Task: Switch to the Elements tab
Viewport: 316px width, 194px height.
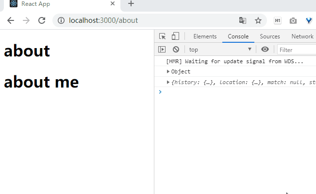Action: coord(205,36)
